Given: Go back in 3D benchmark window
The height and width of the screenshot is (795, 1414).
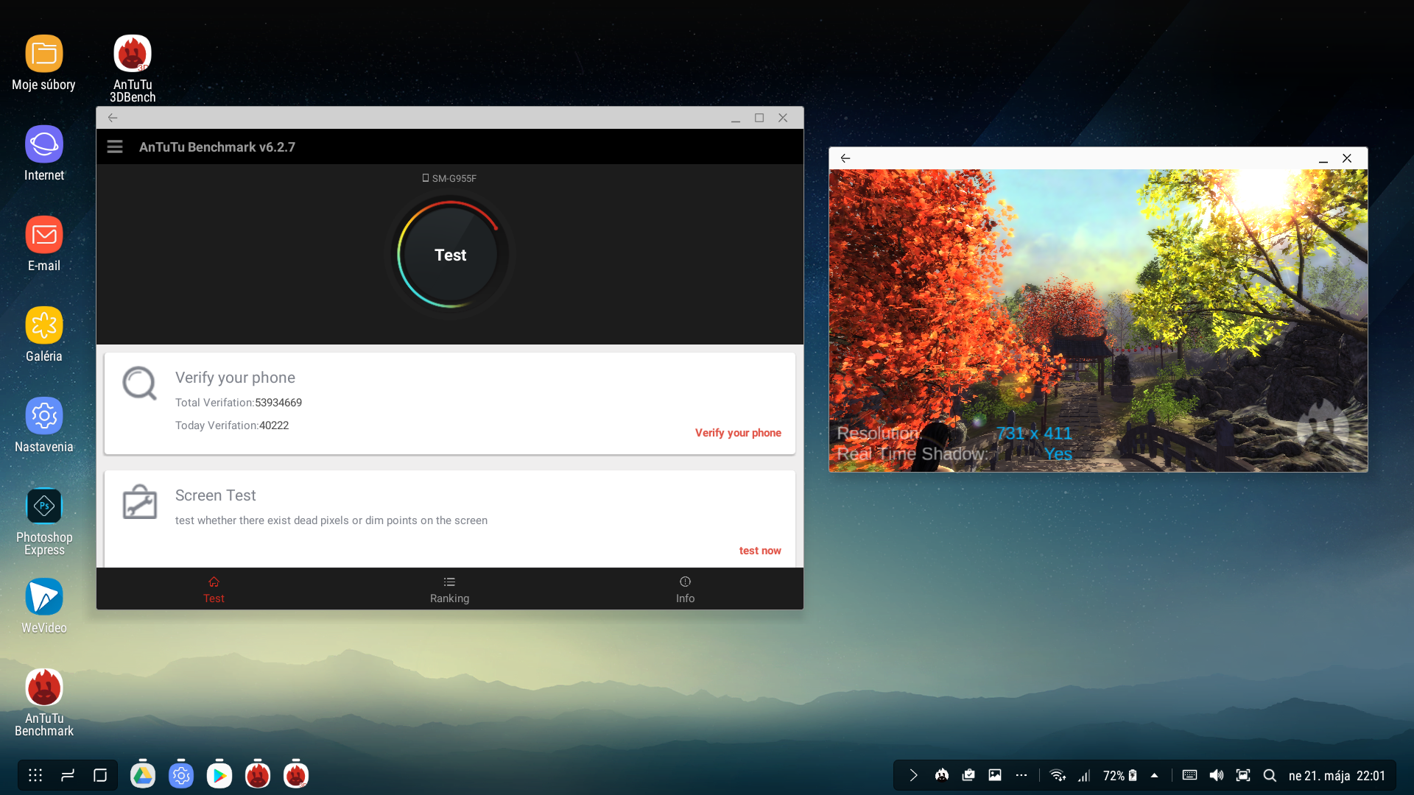Looking at the screenshot, I should point(845,158).
